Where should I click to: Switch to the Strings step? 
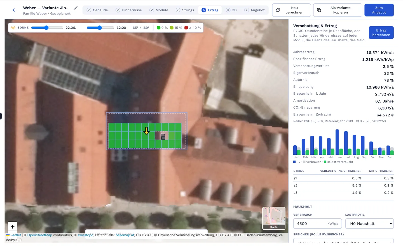(x=185, y=10)
